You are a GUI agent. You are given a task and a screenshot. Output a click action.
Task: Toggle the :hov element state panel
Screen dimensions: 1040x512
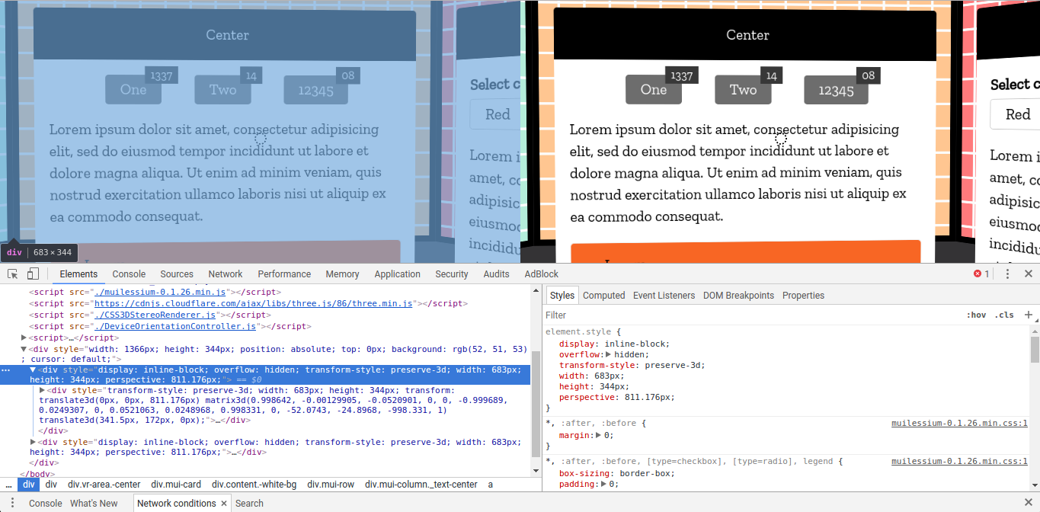(x=976, y=315)
